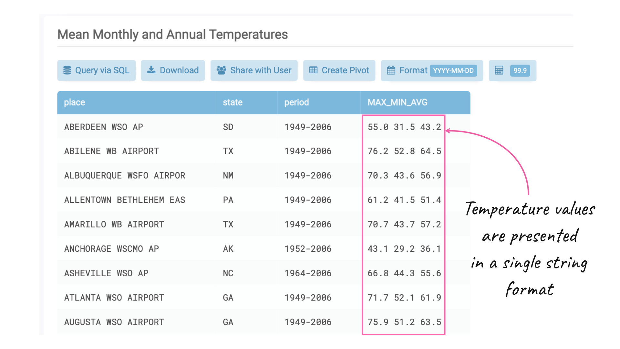
Task: Click the value 43.1 29.2 36.1
Action: click(404, 249)
